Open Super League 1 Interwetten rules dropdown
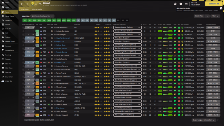 (204, 120)
